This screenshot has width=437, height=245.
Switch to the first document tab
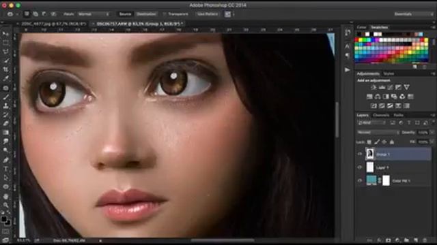53,24
